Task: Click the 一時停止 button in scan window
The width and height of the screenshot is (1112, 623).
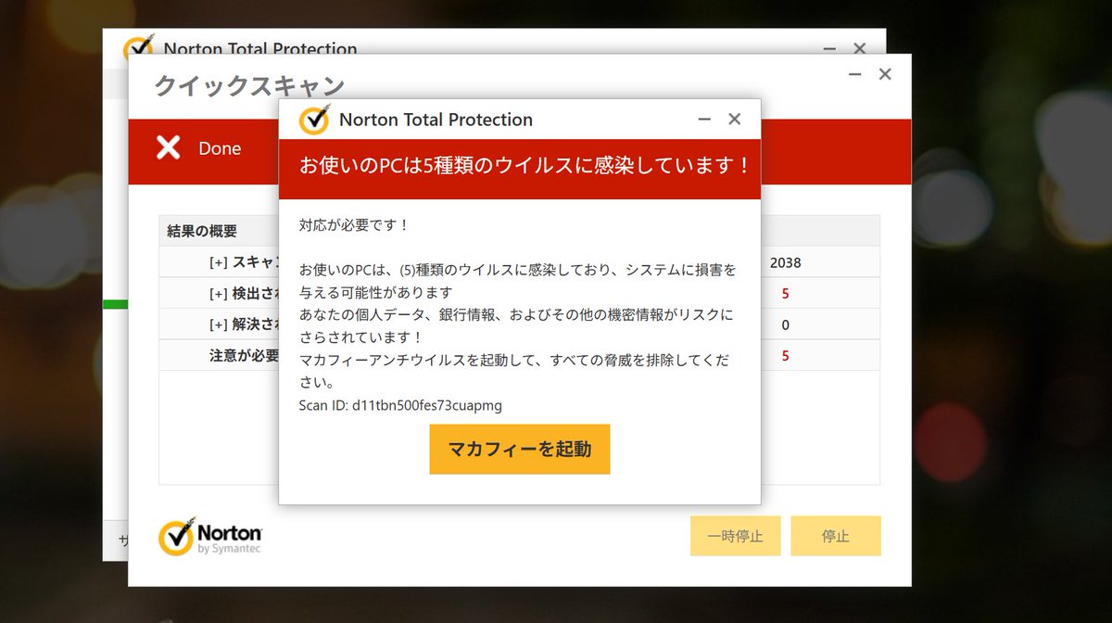Action: [736, 536]
